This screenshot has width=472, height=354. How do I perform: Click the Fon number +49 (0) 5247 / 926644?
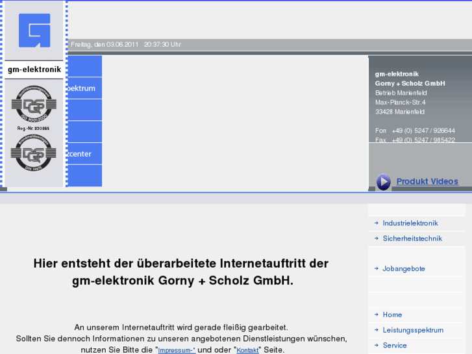(423, 131)
